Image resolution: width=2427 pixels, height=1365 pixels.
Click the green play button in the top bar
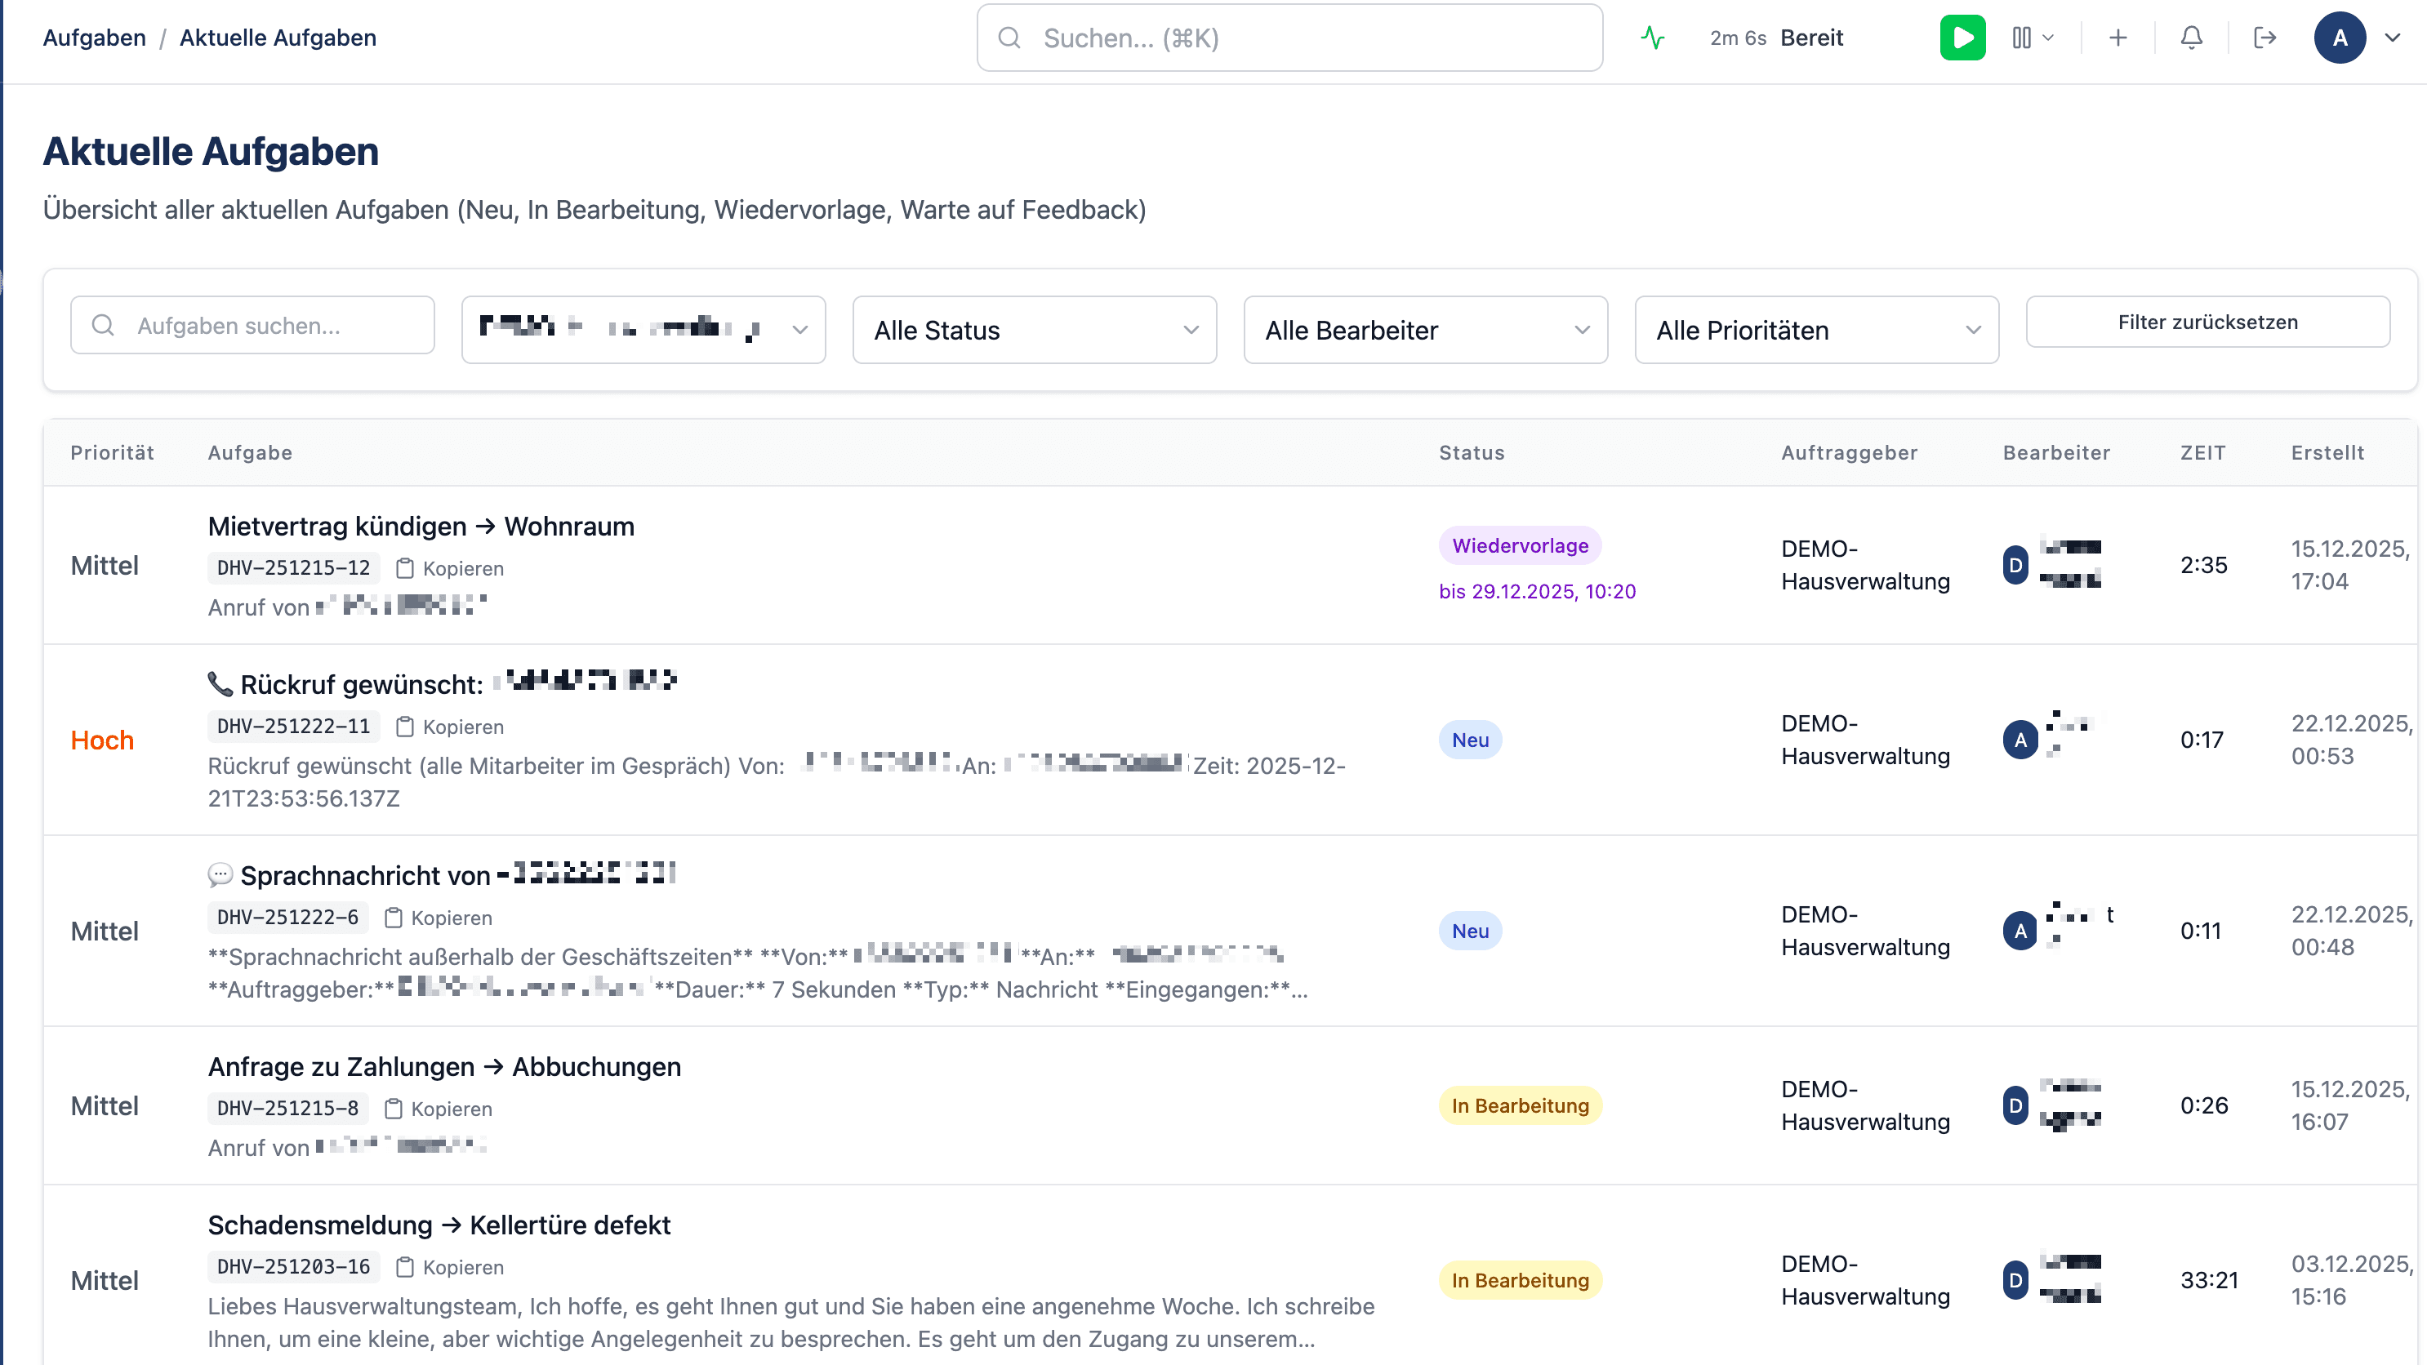click(x=1963, y=38)
